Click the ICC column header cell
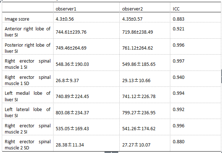The image size is (222, 153). pyautogui.click(x=176, y=8)
